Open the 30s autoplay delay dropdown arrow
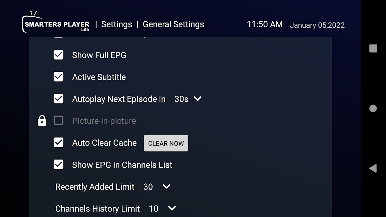Screen dimensions: 386x217 198,99
